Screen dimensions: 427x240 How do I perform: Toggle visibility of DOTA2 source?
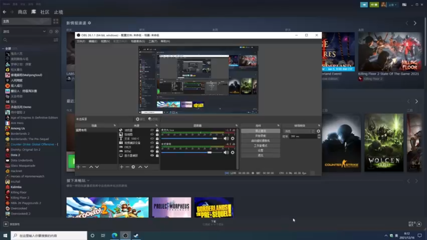coord(152,151)
